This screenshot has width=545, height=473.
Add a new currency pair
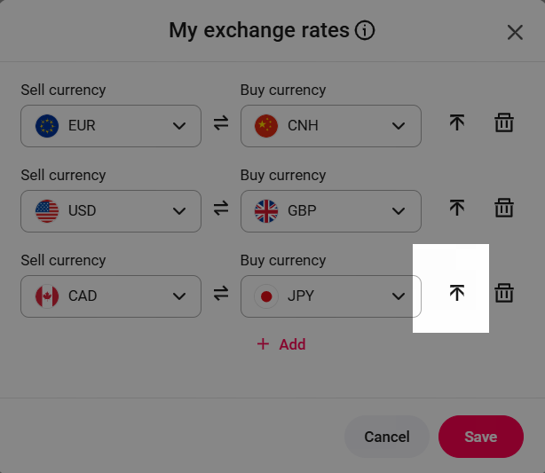click(281, 344)
